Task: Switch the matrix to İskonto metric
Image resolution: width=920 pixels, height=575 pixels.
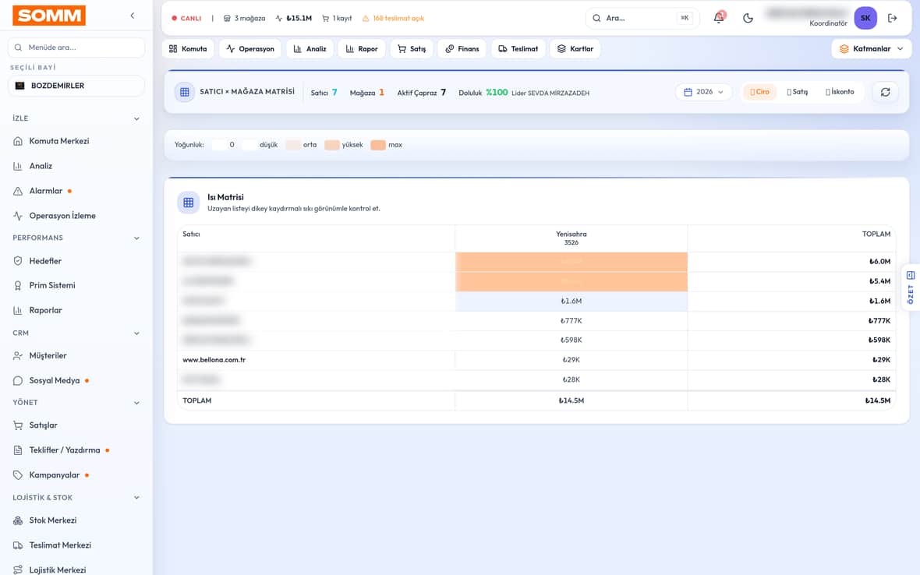Action: pos(840,92)
